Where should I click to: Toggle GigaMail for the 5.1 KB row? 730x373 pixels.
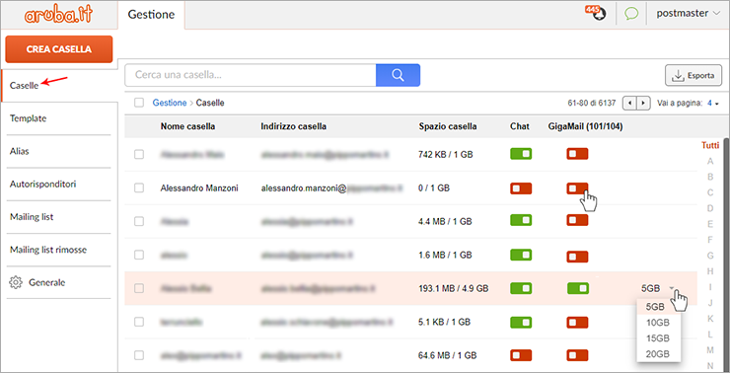(x=577, y=323)
